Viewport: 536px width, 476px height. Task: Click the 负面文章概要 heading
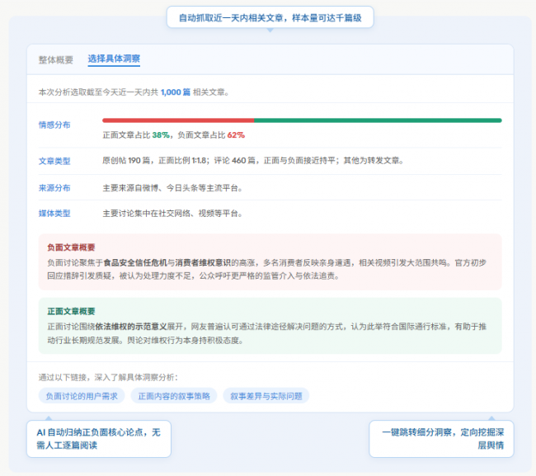click(71, 247)
